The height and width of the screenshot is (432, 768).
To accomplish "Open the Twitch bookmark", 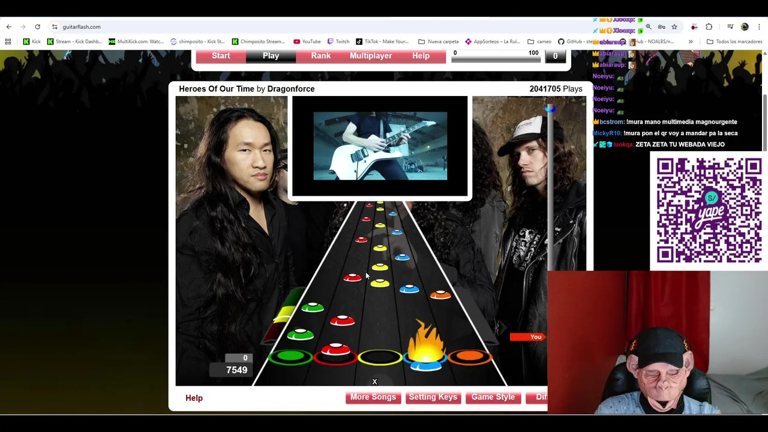I will (338, 41).
